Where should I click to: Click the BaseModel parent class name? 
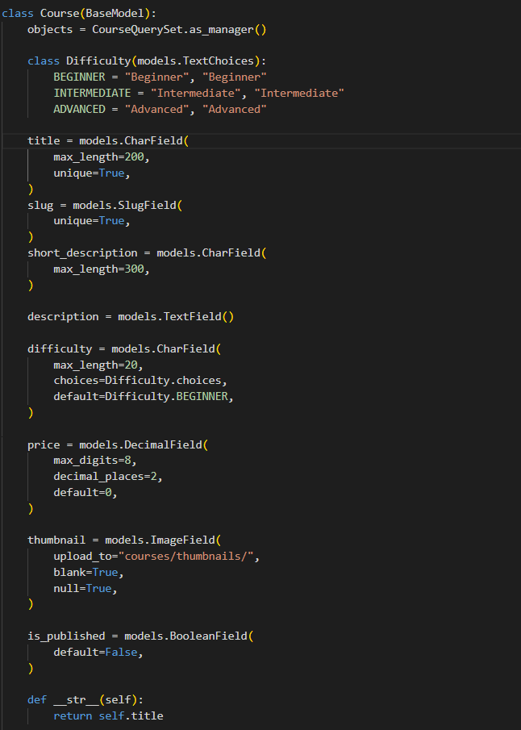tap(115, 13)
